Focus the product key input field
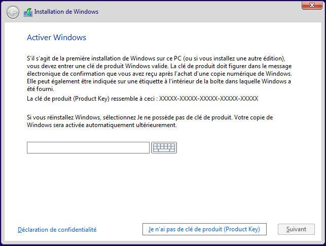326x246 pixels. [88, 148]
